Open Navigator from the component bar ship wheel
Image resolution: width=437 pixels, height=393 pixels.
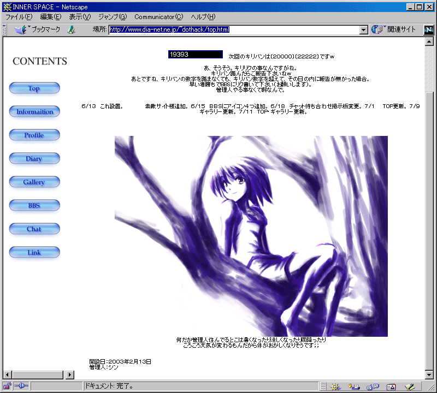(x=335, y=386)
